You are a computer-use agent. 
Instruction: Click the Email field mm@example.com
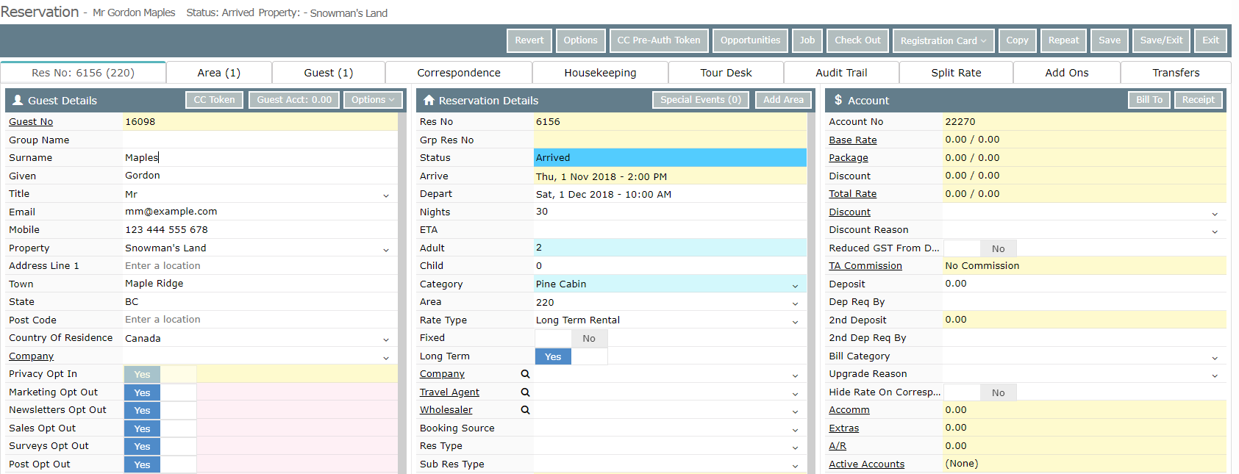click(261, 212)
